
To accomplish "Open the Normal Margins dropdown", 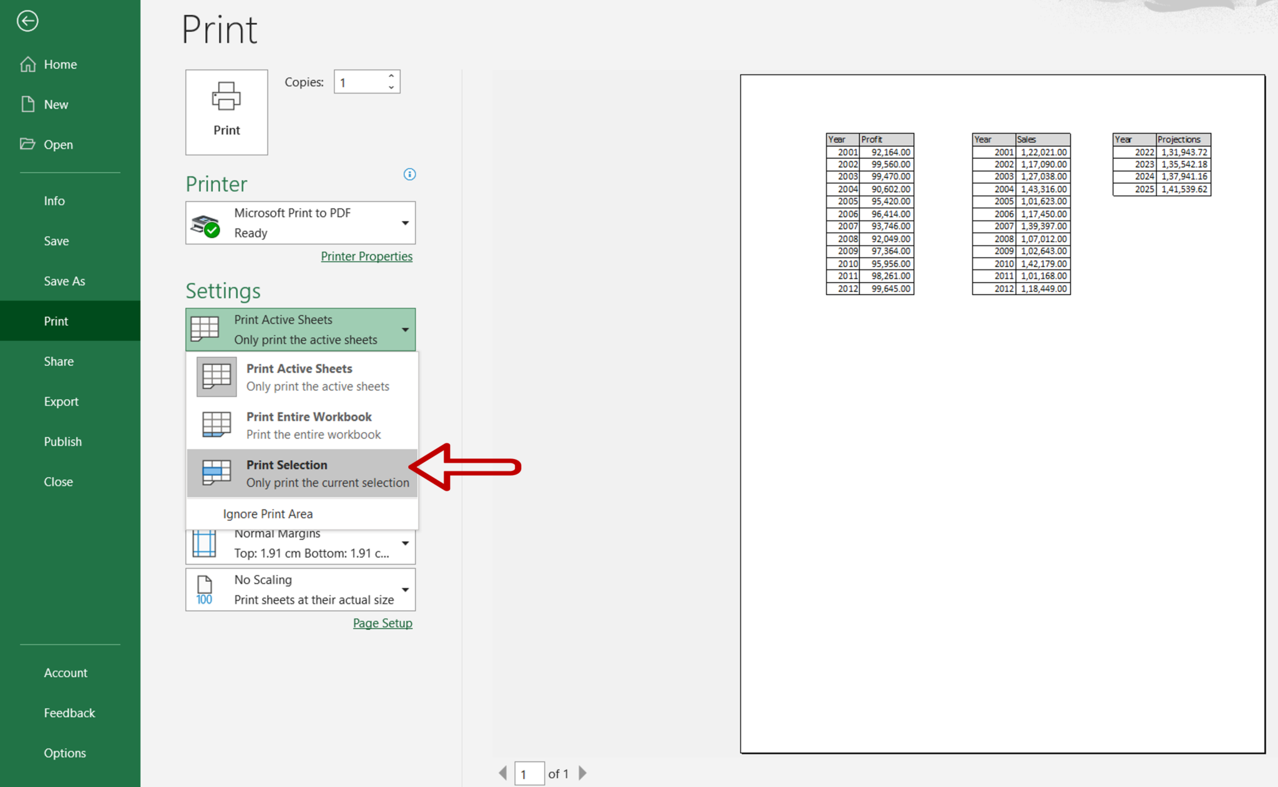I will pyautogui.click(x=405, y=544).
